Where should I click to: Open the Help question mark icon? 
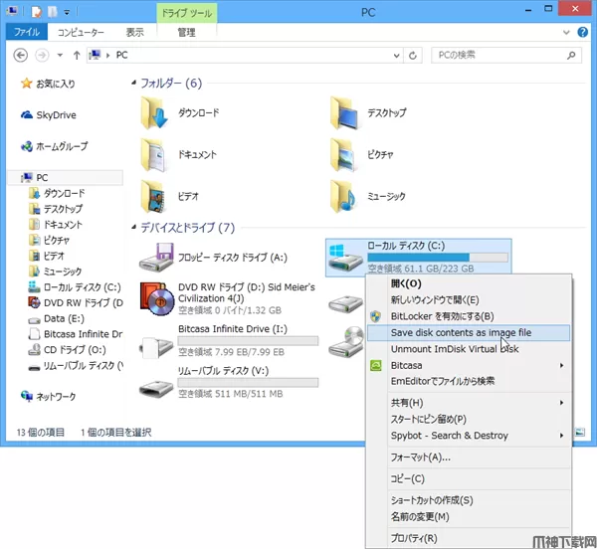[582, 32]
